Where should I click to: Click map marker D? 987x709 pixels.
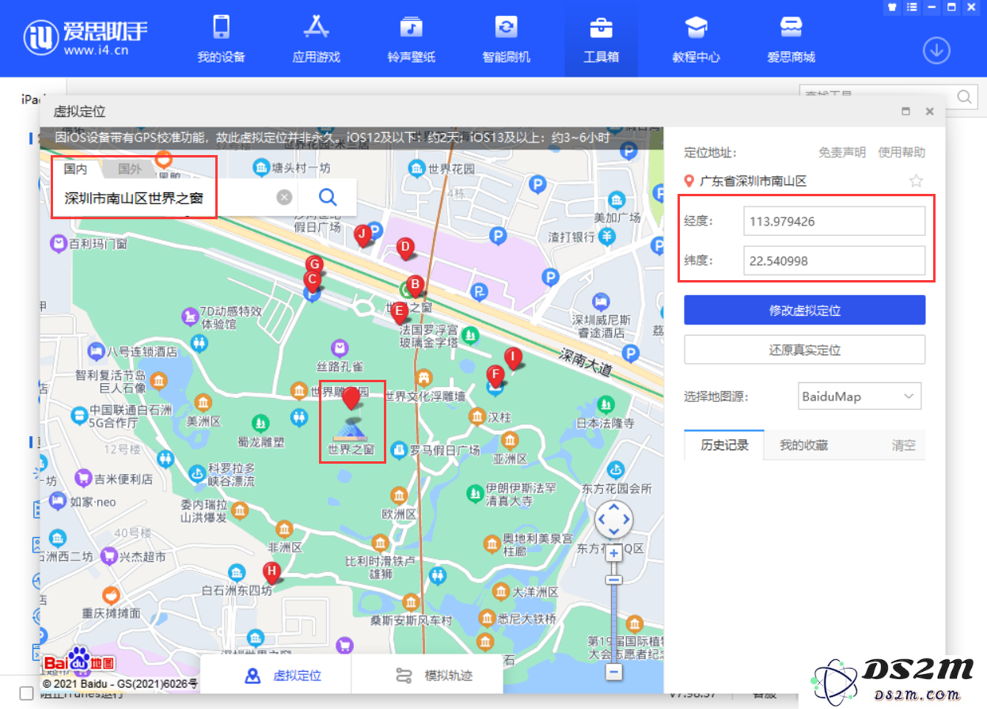pos(404,248)
